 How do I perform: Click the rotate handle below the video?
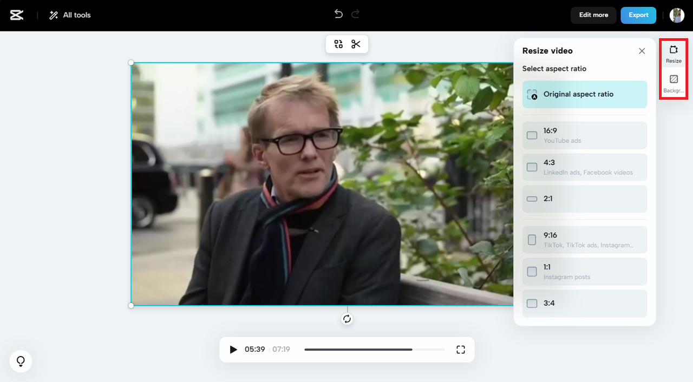pyautogui.click(x=347, y=319)
